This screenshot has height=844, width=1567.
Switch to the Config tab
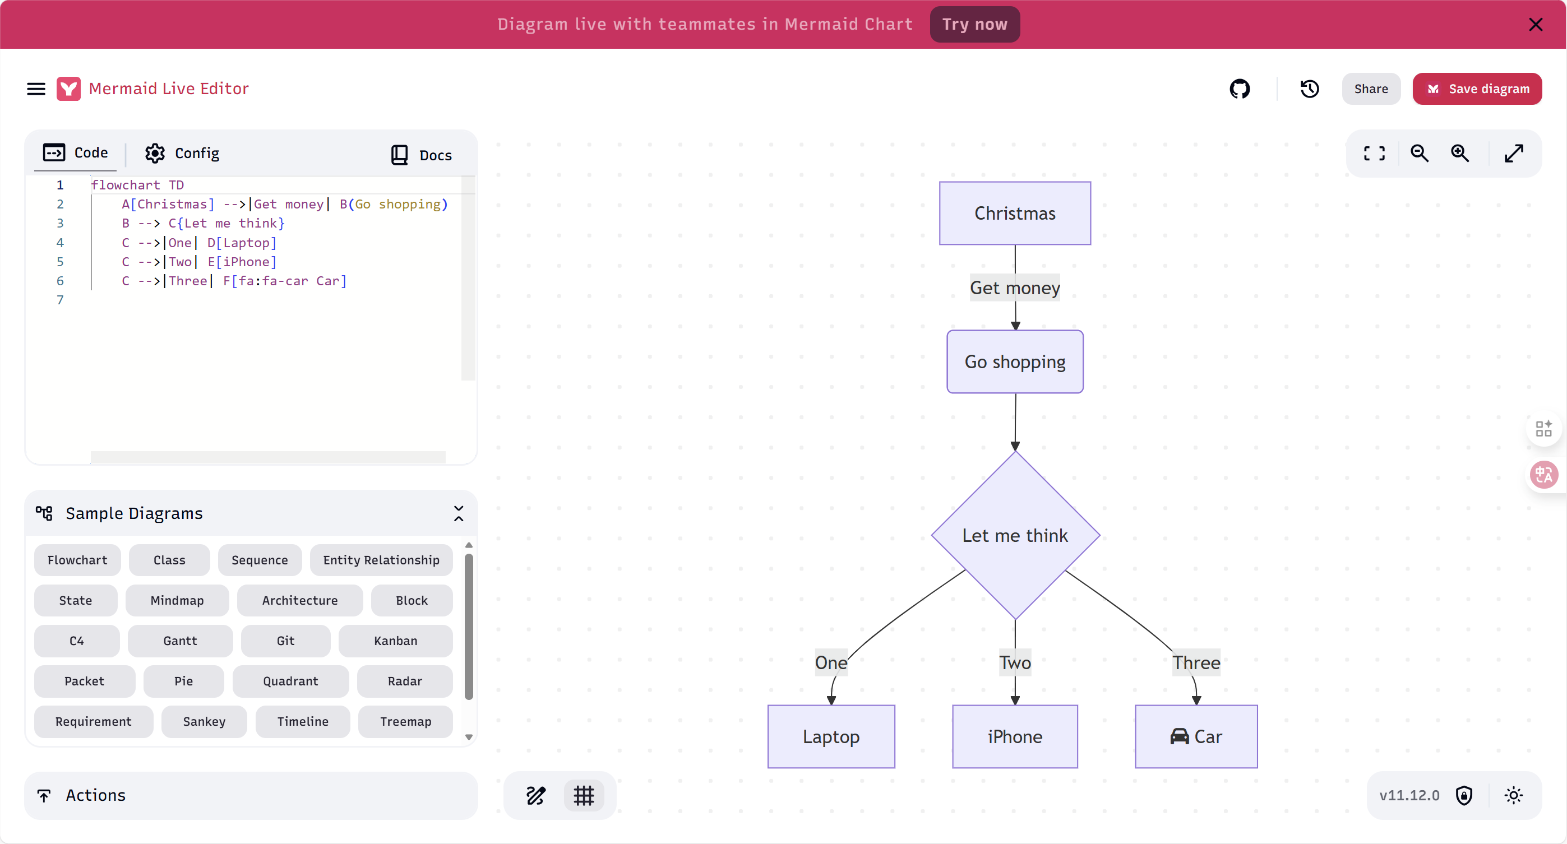183,153
